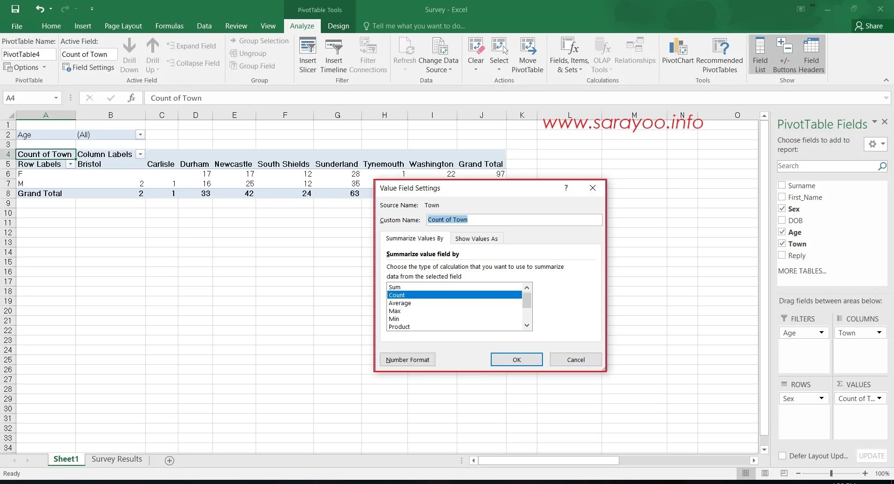Check the Surname field checkbox
Image resolution: width=894 pixels, height=484 pixels.
pyautogui.click(x=782, y=185)
